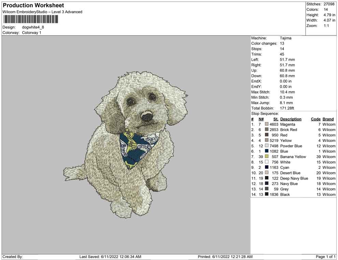
Task: Click the Grey thread color swatch
Action: (x=267, y=189)
